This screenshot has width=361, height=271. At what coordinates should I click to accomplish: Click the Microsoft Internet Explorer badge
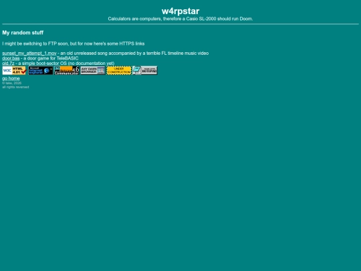[x=41, y=70]
